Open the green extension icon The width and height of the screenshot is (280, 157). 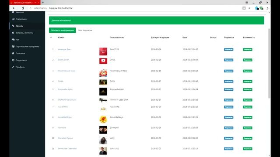262,8
